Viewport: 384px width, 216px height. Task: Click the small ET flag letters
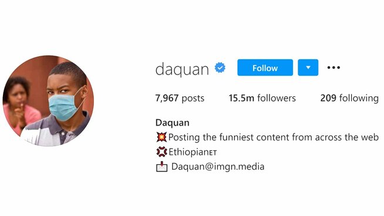213,153
